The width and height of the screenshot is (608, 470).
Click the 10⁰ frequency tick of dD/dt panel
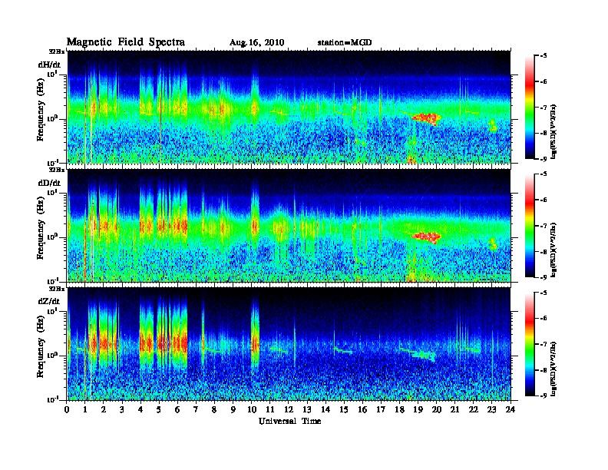[x=52, y=237]
